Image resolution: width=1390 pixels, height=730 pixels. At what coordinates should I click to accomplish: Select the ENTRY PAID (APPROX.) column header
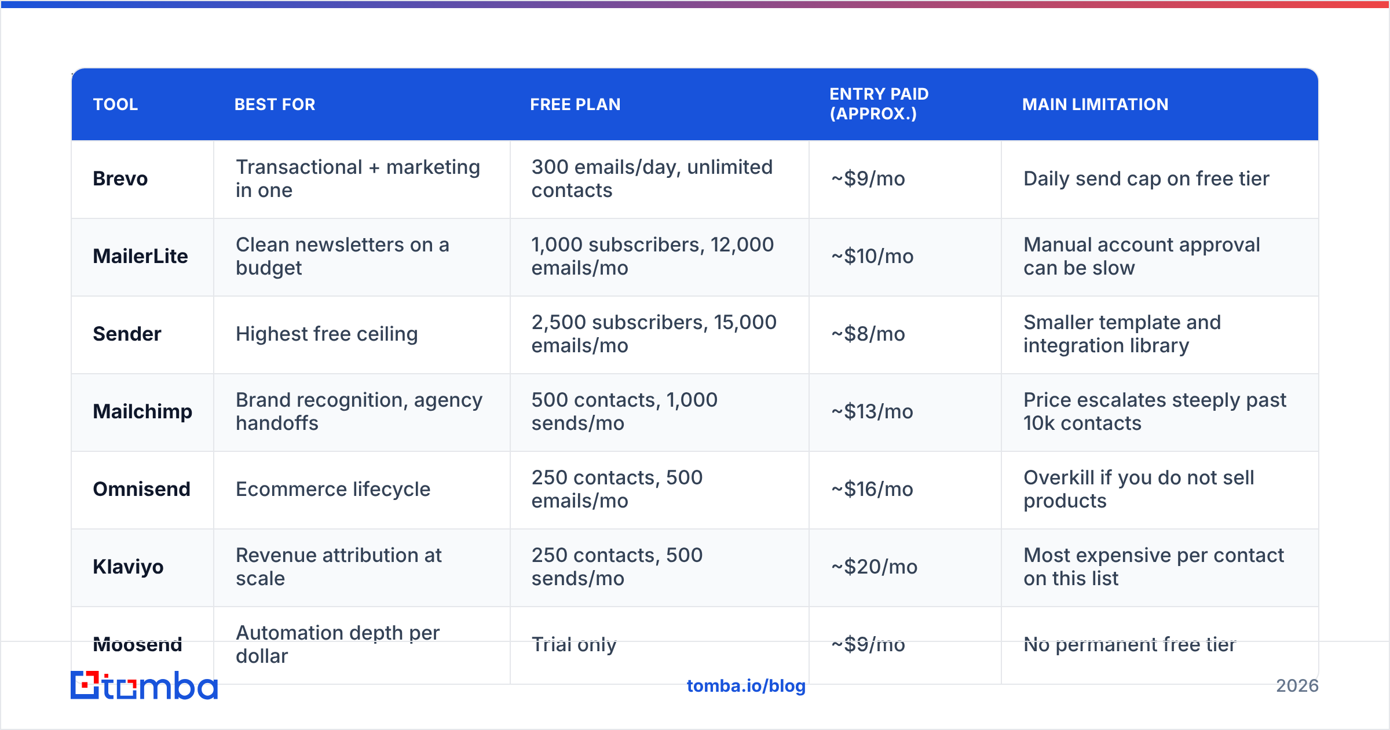coord(879,104)
